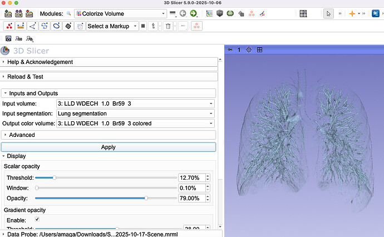Image resolution: width=384 pixels, height=237 pixels.
Task: Open the Segmentations colored pencil icon
Action: coord(262,13)
